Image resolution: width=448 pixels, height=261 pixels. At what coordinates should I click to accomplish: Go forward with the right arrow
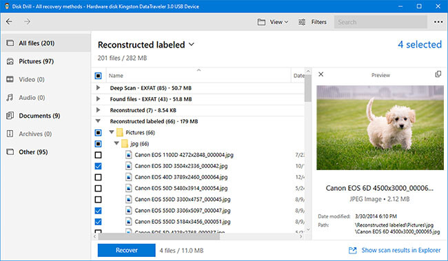click(27, 21)
